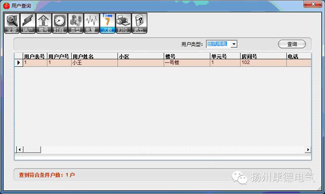Click the horizontal scrollbar thumb

(x=32, y=149)
